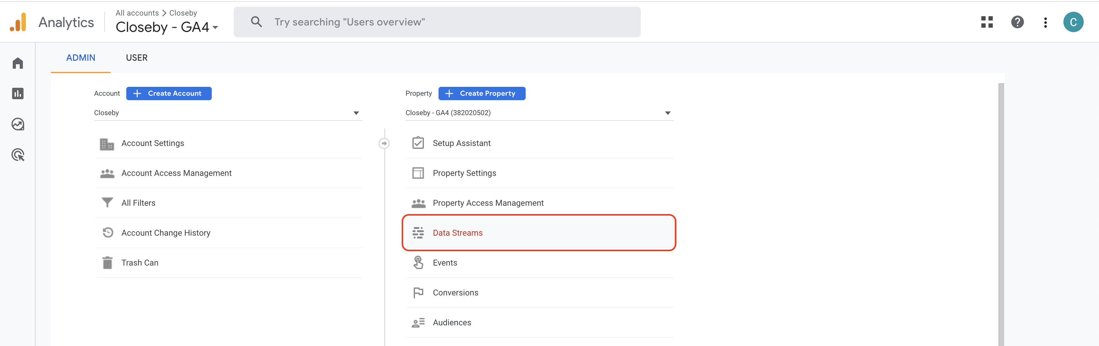Click the circular arrow between columns

click(384, 143)
